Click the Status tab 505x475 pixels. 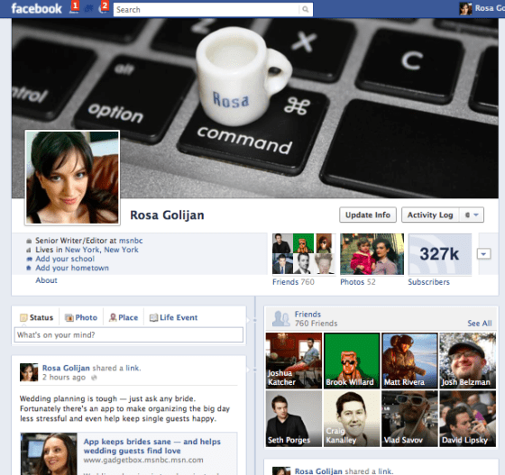coord(36,317)
